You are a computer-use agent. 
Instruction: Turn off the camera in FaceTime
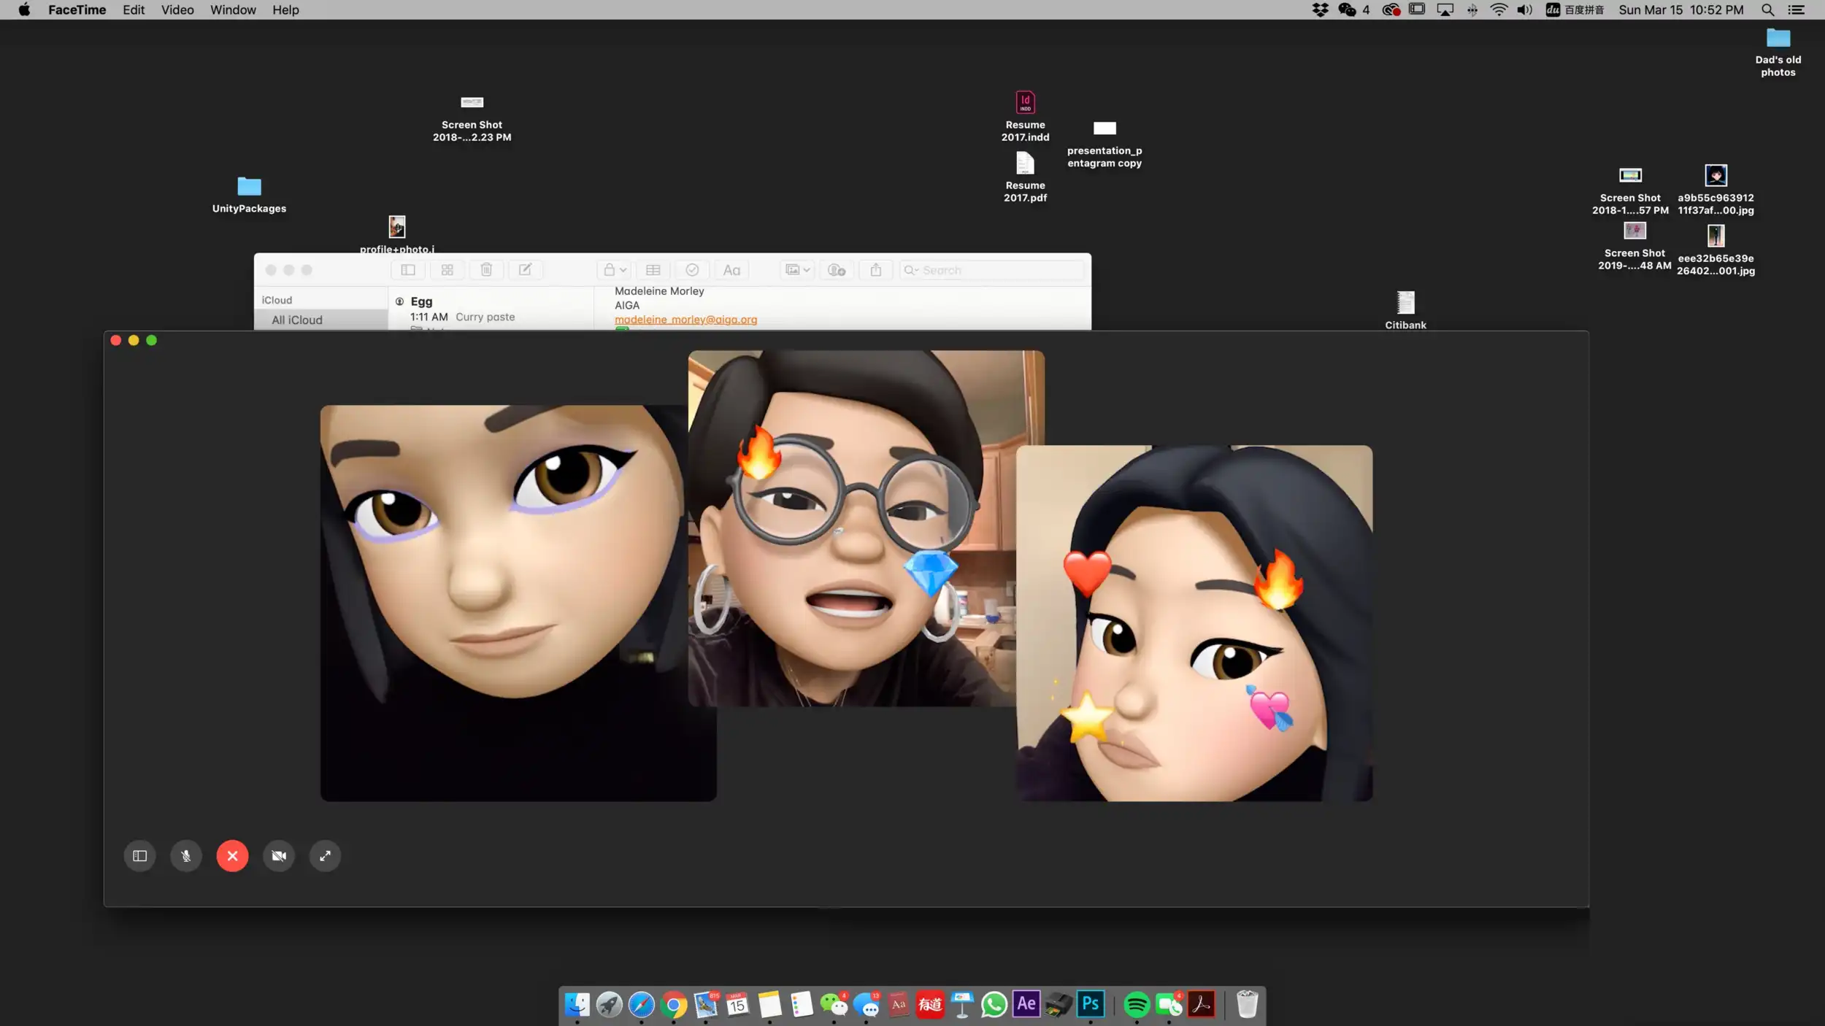[x=279, y=855]
